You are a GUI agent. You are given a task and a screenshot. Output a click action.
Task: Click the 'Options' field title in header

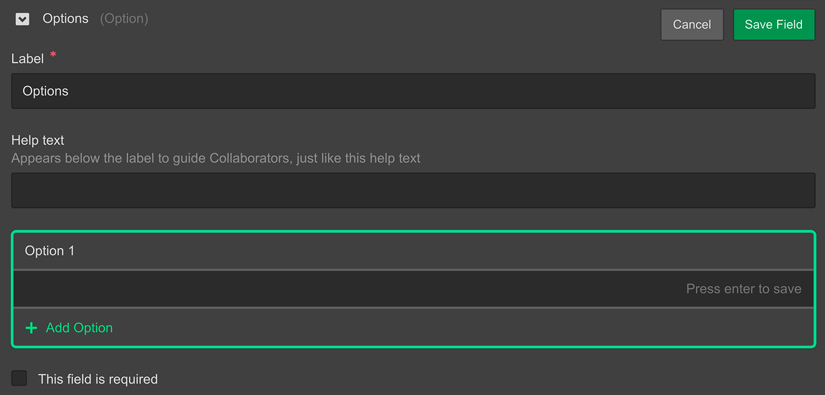pyautogui.click(x=65, y=19)
